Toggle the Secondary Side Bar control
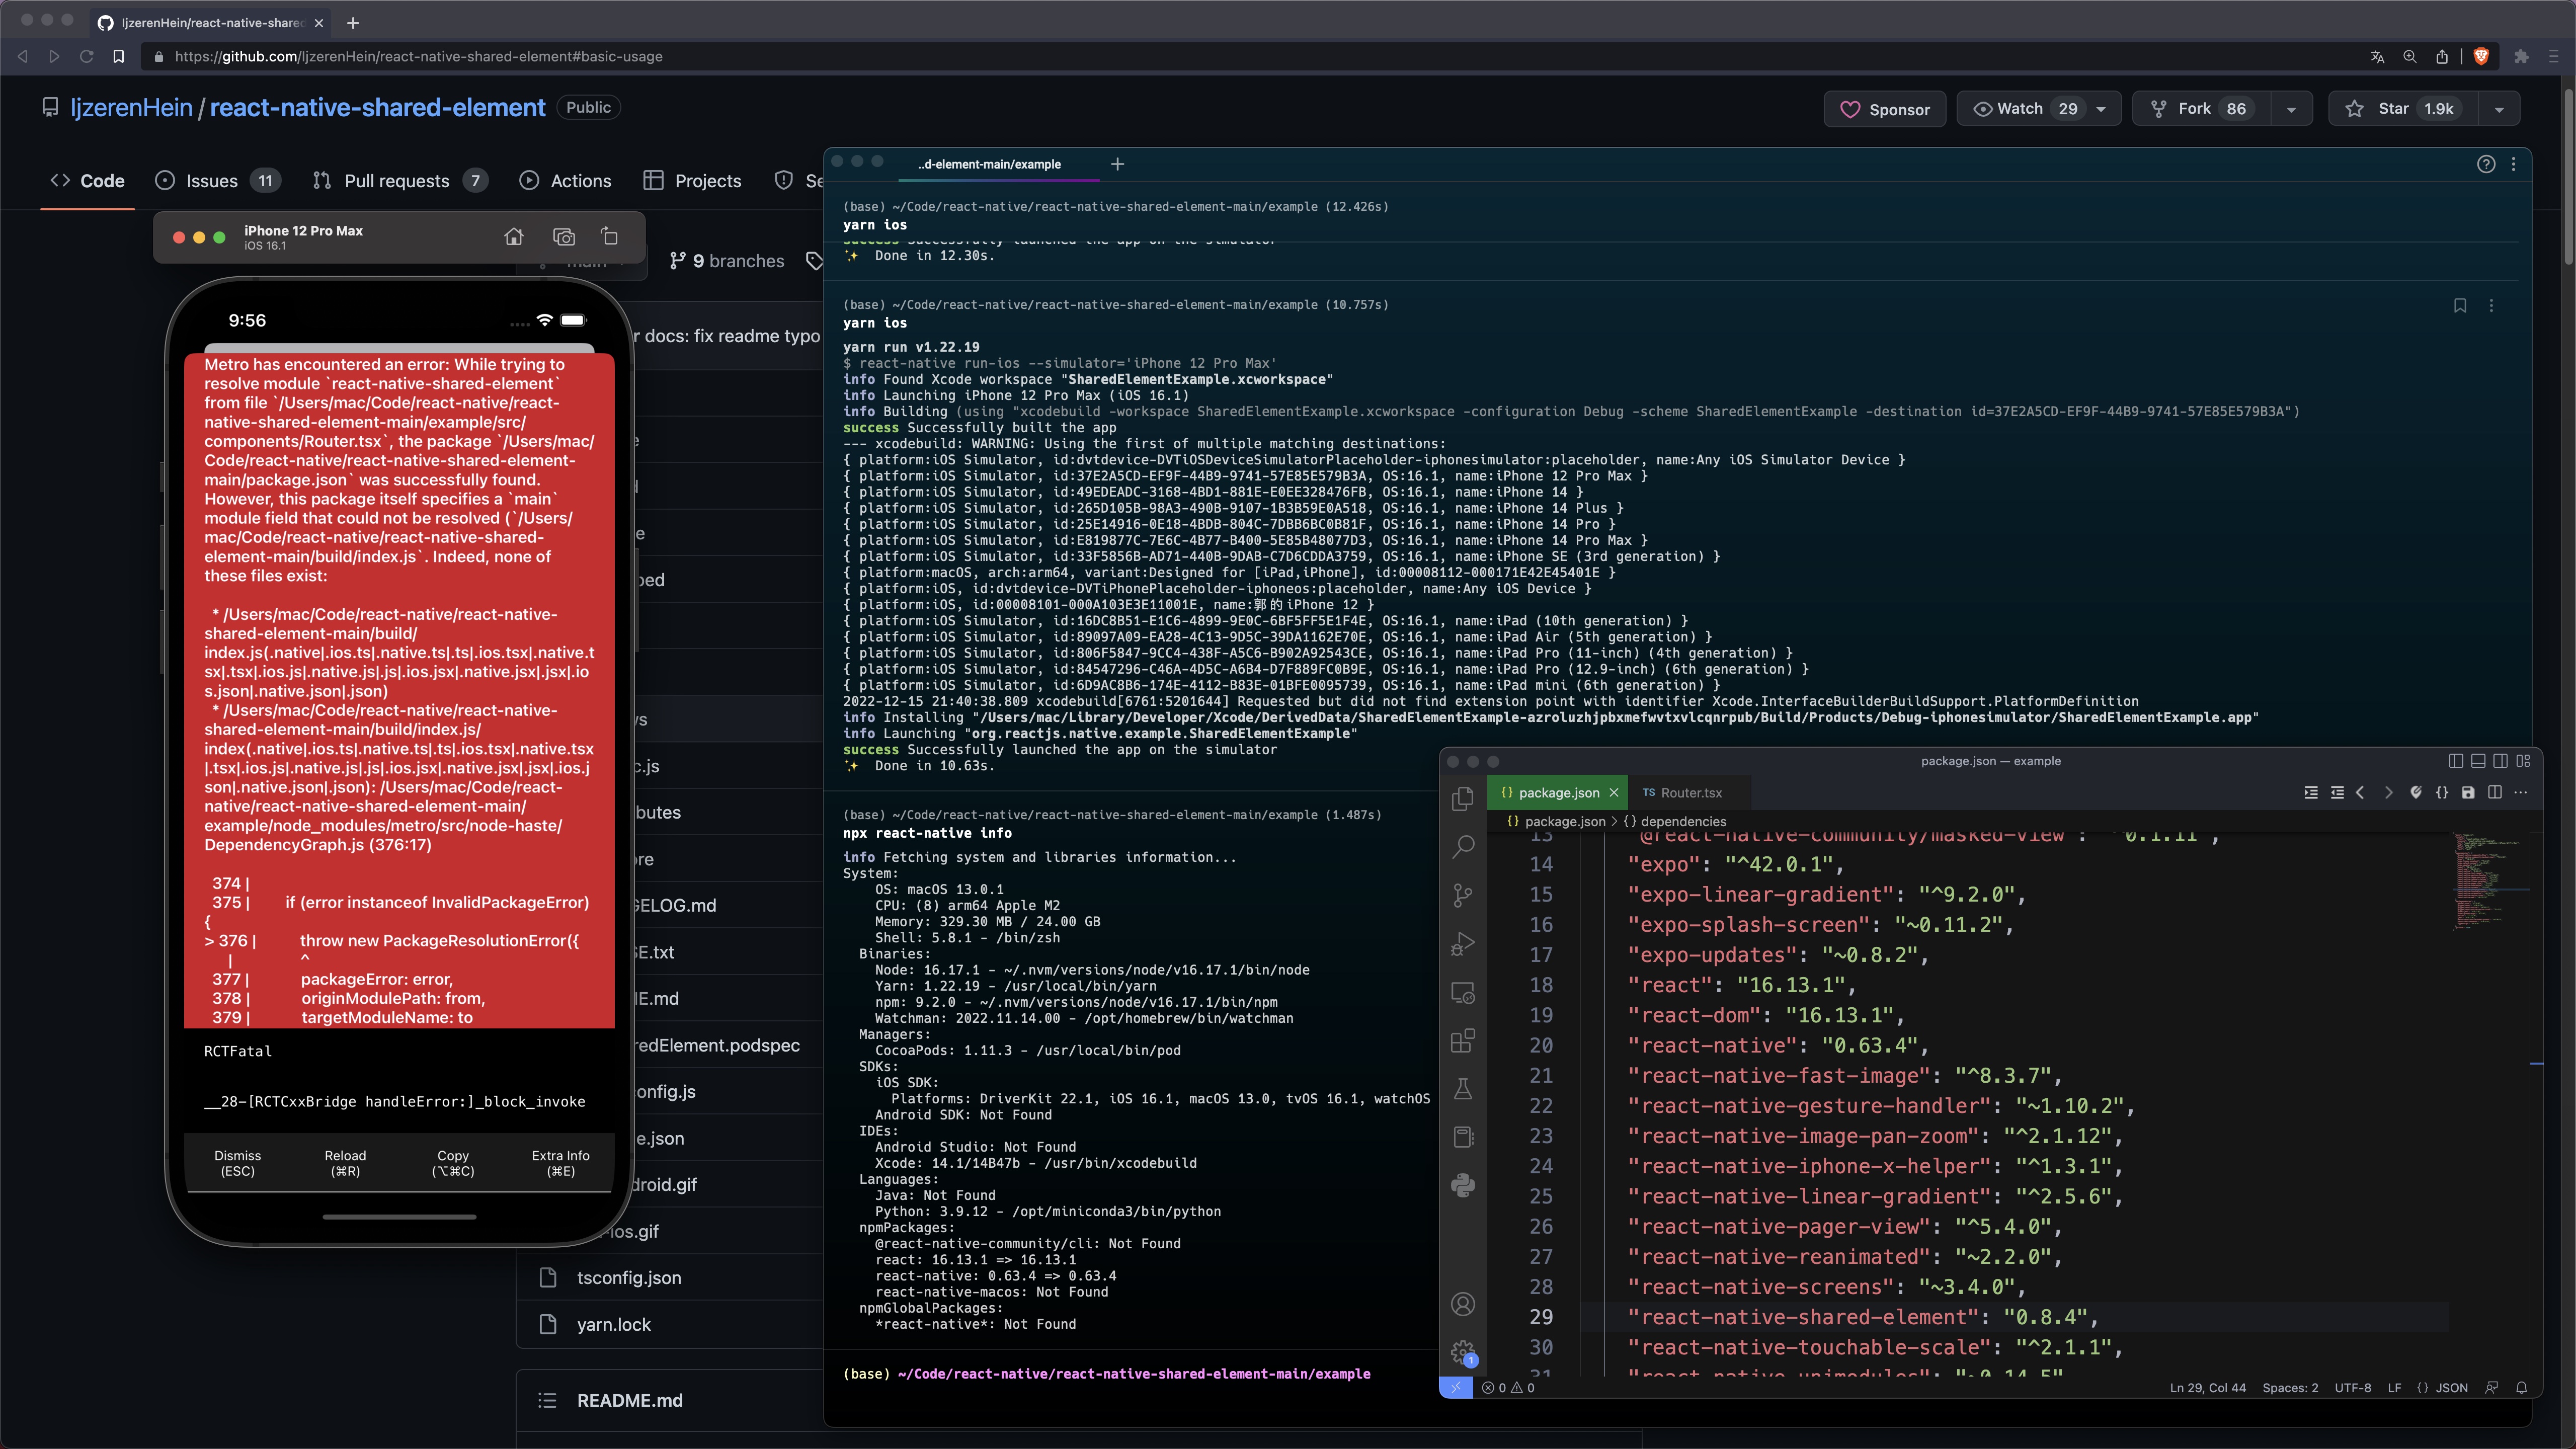Screen dimensions: 2576x1449 point(2500,761)
